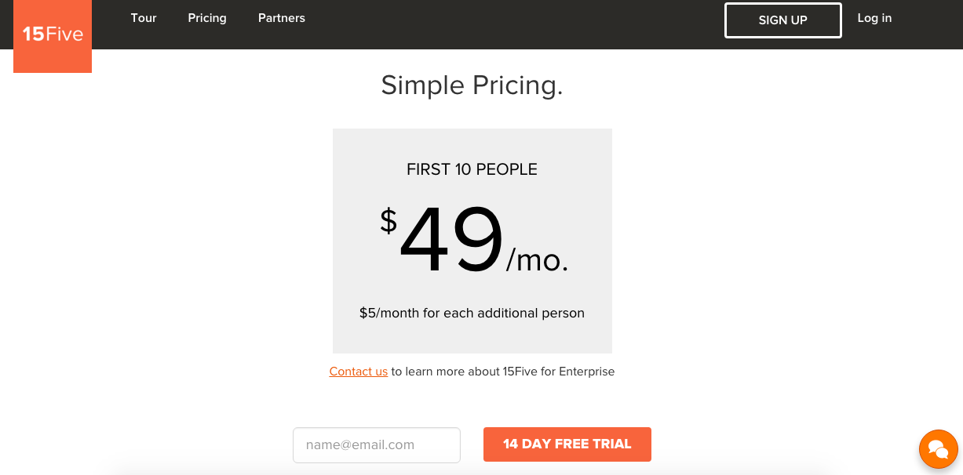Image resolution: width=963 pixels, height=475 pixels.
Task: Go to the Pricing page link
Action: 207,18
